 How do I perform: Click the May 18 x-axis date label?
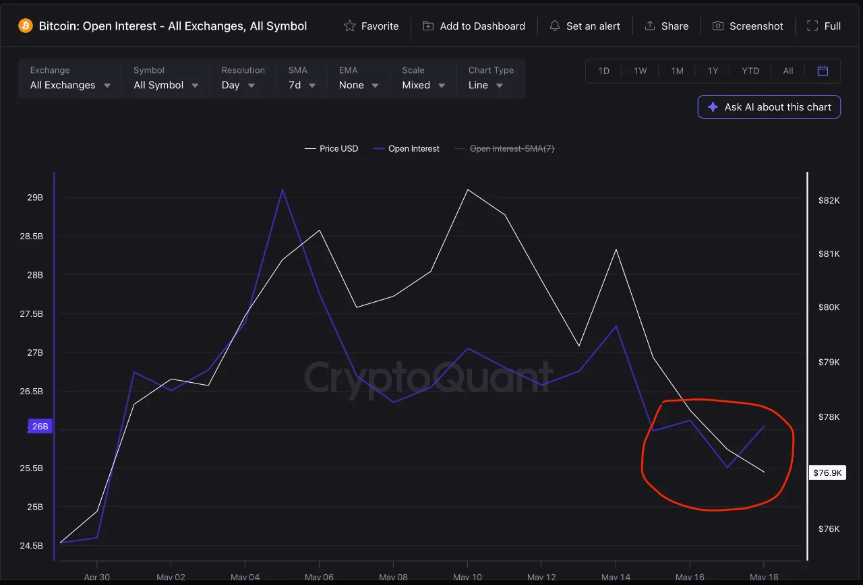tap(763, 578)
